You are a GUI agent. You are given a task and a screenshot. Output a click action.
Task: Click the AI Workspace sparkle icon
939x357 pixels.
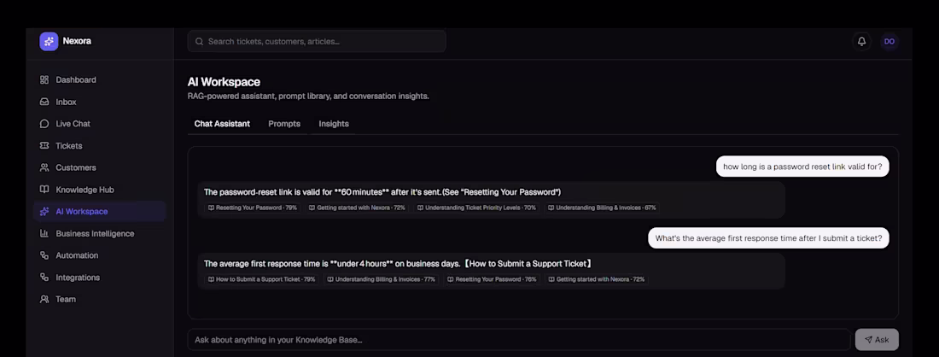[44, 212]
